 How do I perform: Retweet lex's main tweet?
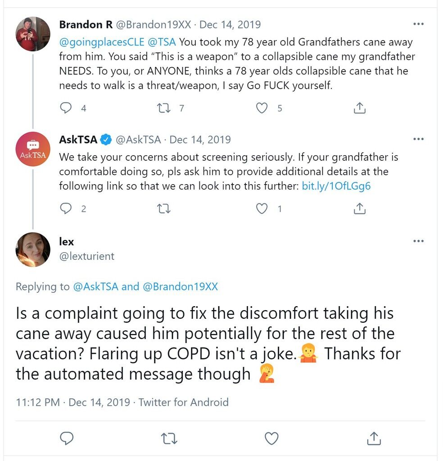tap(169, 438)
